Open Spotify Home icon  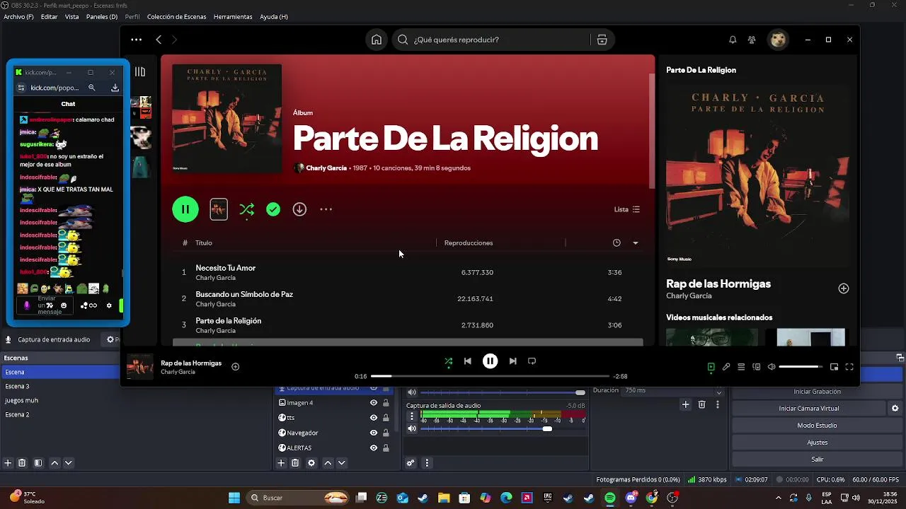point(377,40)
